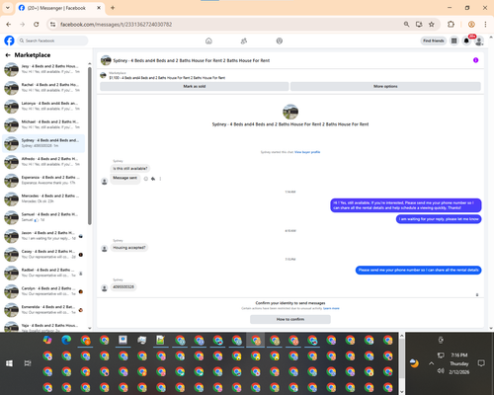
Task: Open the Friends icon in top navigation
Action: 244,40
